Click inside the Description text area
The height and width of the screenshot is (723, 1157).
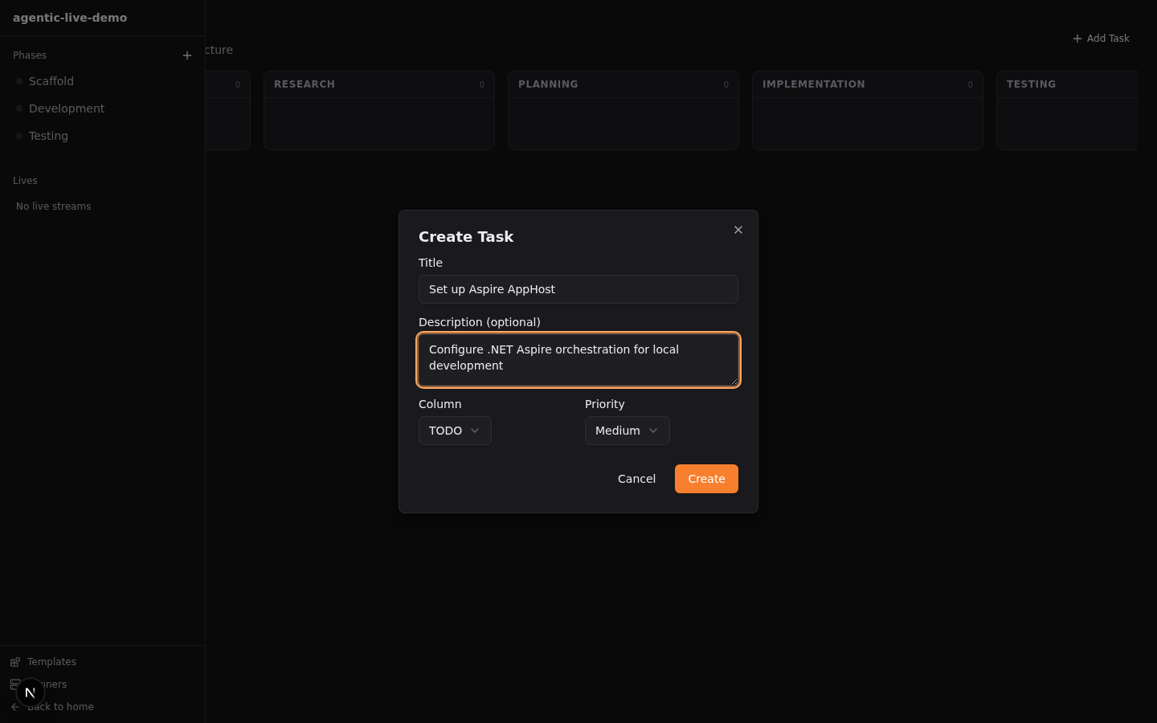pos(578,359)
